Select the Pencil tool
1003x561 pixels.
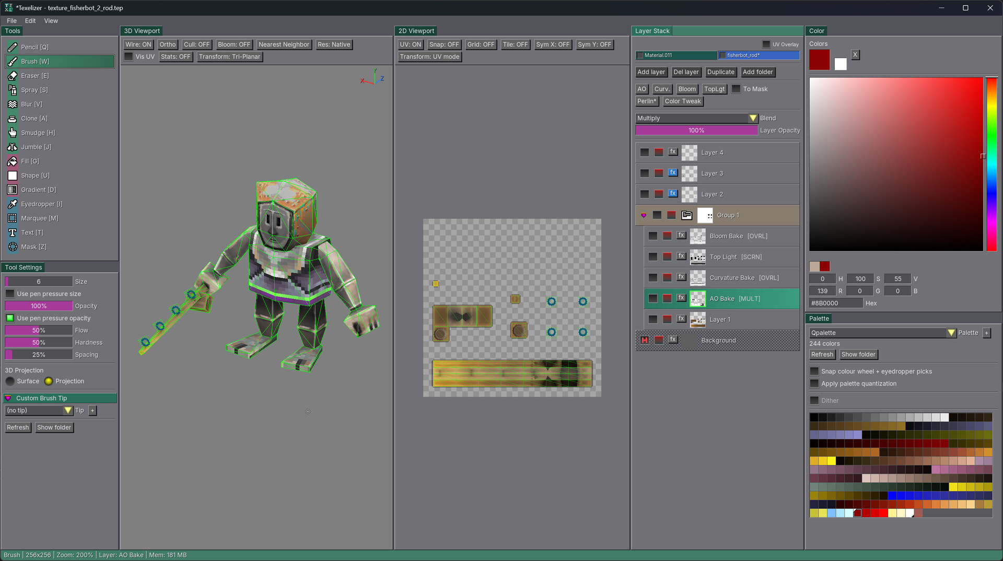(x=60, y=47)
